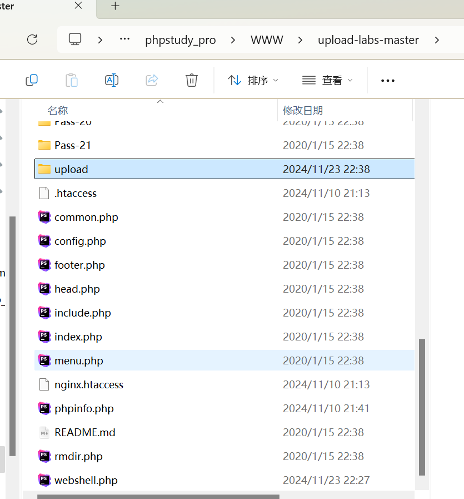Select the include.php PhpStorm icon
This screenshot has width=464, height=499.
44,313
